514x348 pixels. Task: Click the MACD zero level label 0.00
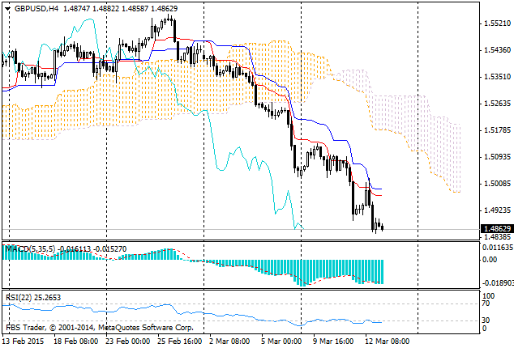click(x=490, y=260)
